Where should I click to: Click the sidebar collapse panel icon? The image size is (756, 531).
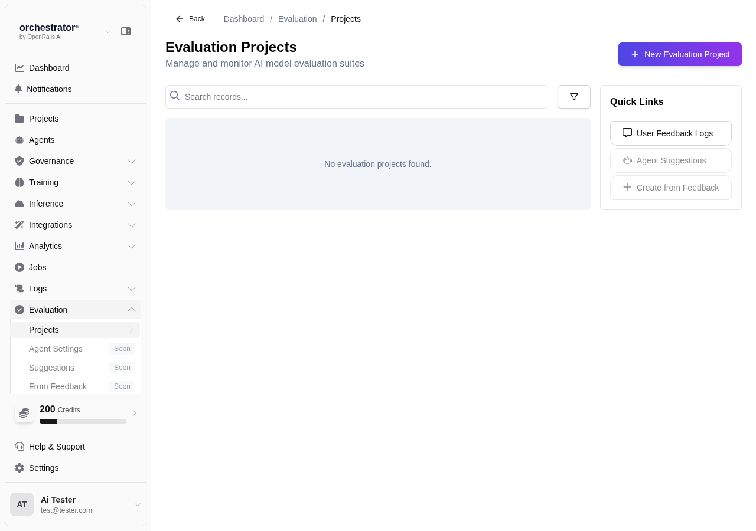pyautogui.click(x=126, y=31)
